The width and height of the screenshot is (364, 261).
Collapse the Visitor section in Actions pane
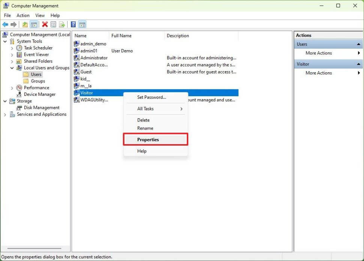click(359, 64)
